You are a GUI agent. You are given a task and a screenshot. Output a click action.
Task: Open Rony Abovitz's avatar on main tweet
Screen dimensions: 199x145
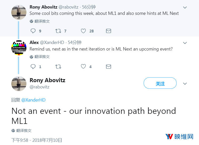[19, 83]
